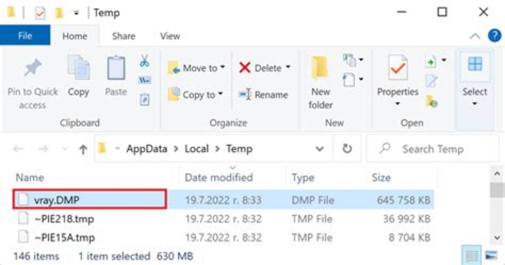Viewport: 505px width, 265px height.
Task: Expand address bar history dropdown
Action: tap(320, 149)
